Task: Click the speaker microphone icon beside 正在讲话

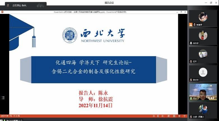Action: click(8, 5)
